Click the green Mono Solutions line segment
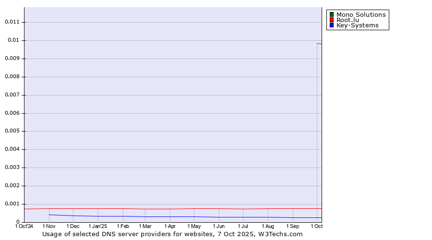The image size is (432, 240). coord(319,44)
